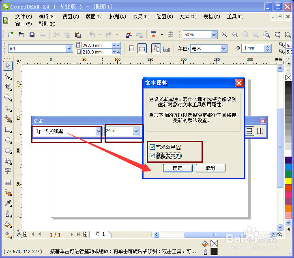
Task: Click application launcher icon in toolbar
Action: tap(153, 34)
